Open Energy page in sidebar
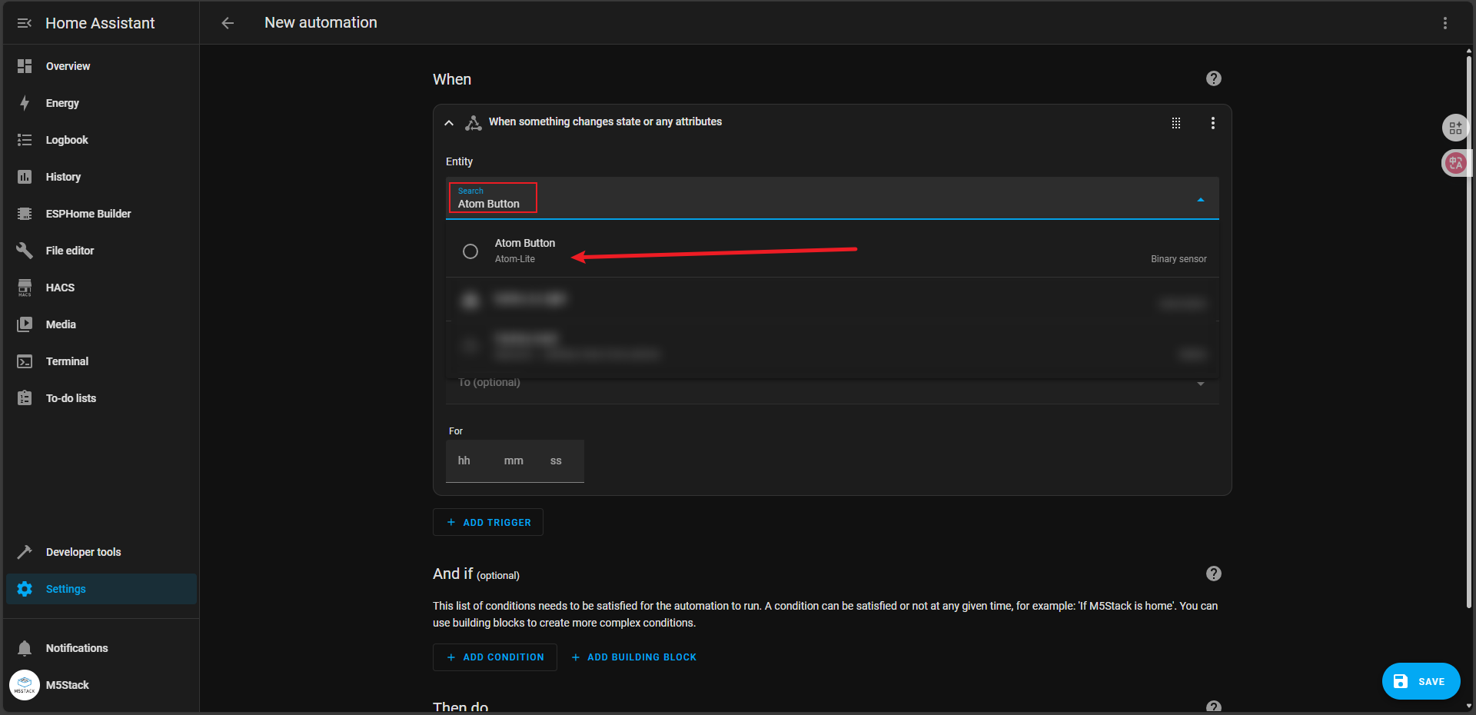Image resolution: width=1476 pixels, height=715 pixels. [x=101, y=103]
